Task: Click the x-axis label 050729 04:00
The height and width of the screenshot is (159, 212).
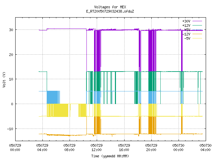Action: [x=42, y=148]
